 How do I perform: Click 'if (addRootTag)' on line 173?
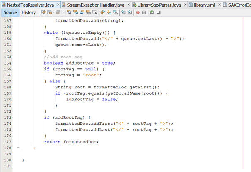pyautogui.click(x=64, y=117)
